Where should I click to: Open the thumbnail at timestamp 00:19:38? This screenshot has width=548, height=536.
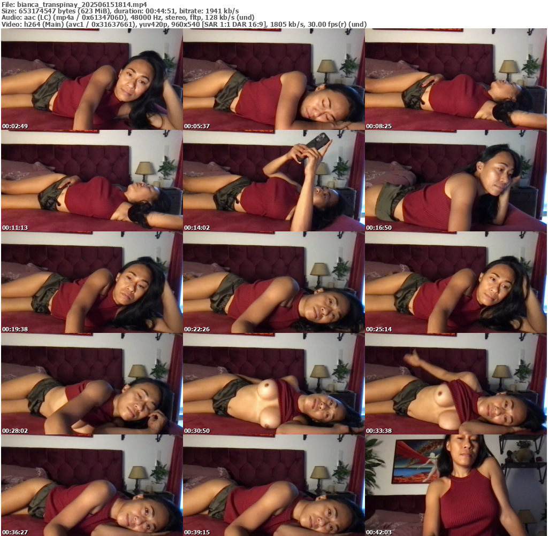(92, 282)
